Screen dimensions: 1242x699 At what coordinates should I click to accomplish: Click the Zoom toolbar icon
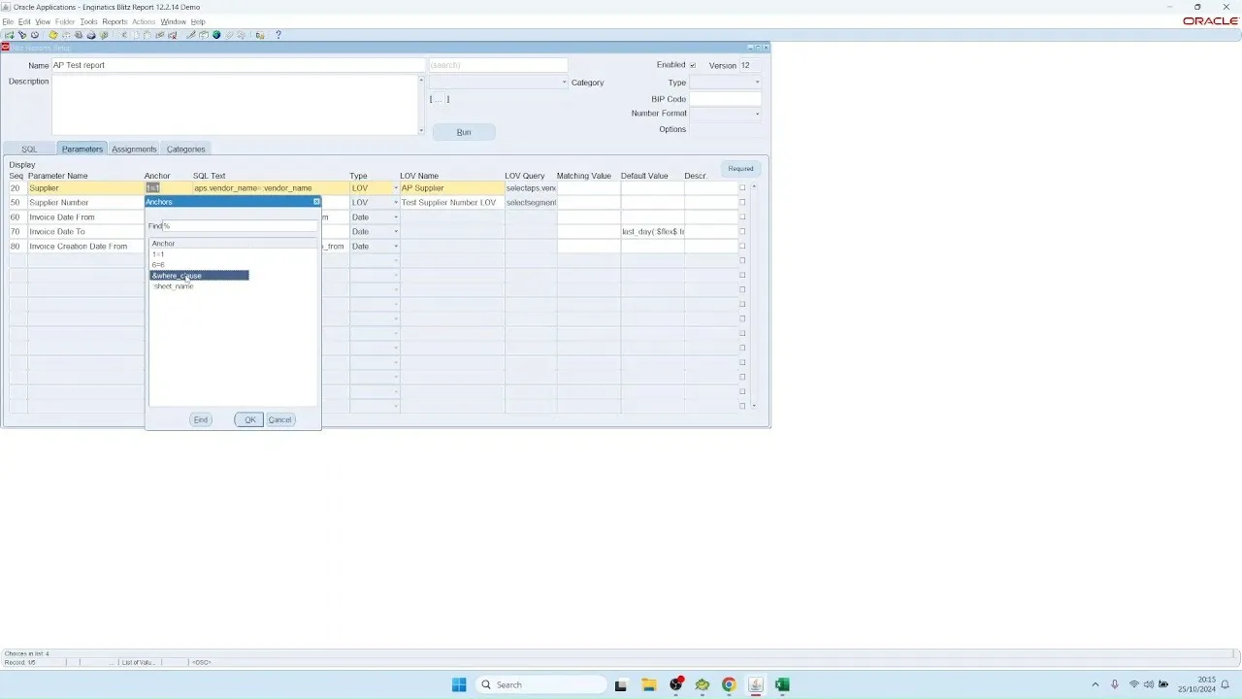click(204, 35)
